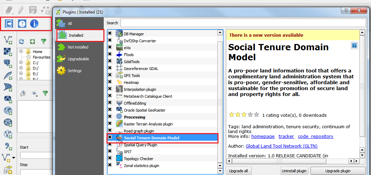The image size is (371, 175).
Task: Open the new vector layer type dropdown arrow
Action: (x=13, y=158)
